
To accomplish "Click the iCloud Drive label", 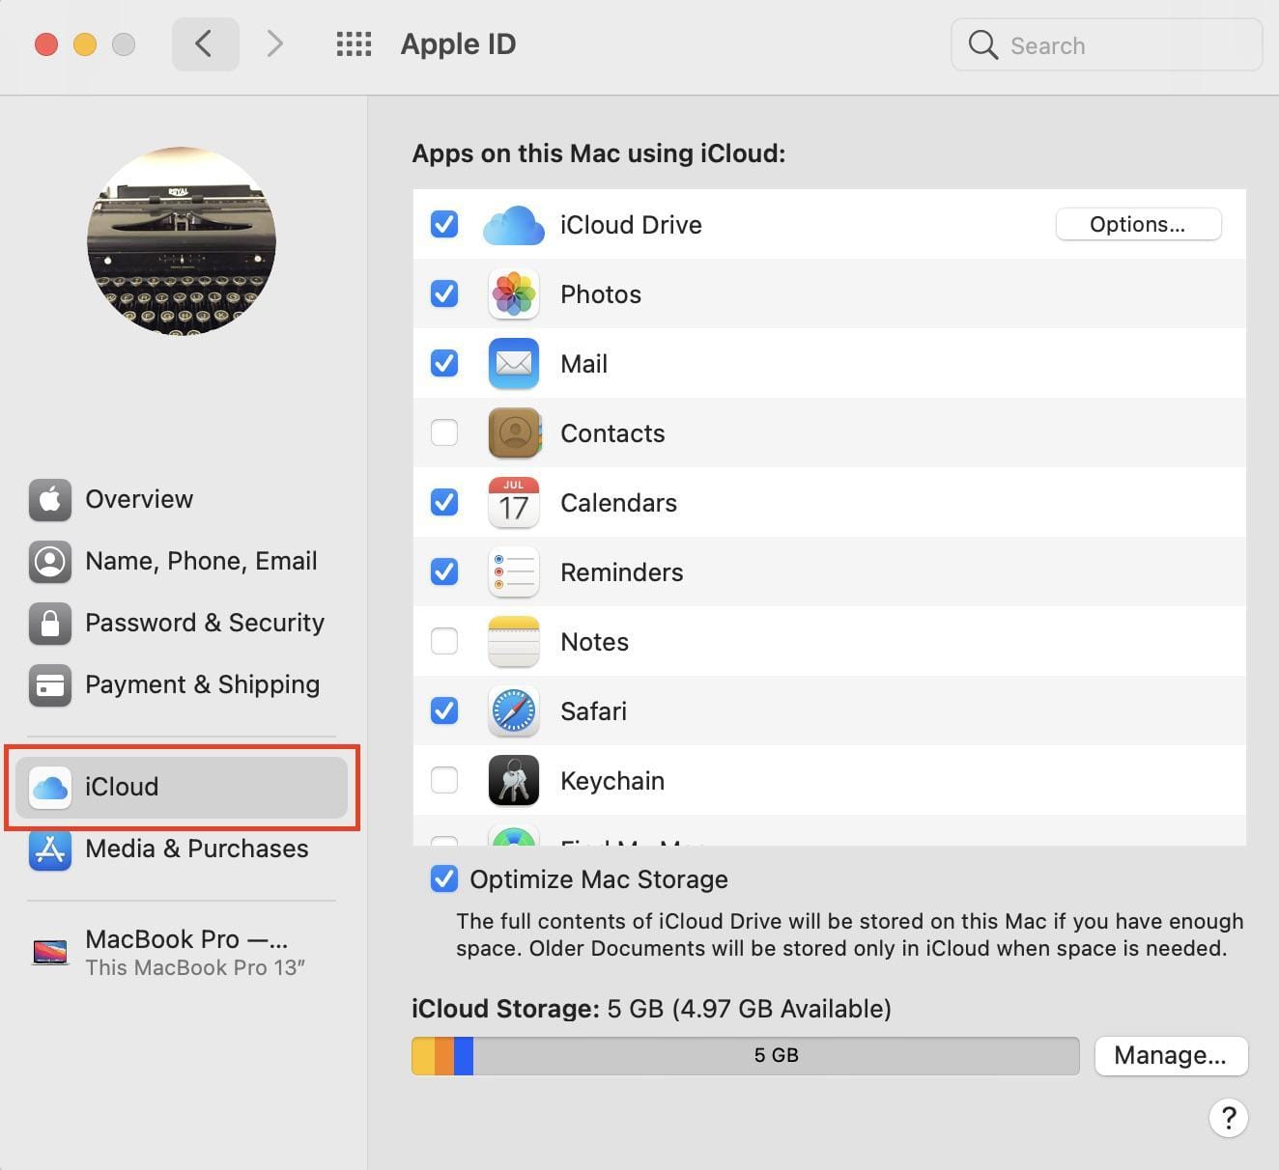I will 631,225.
